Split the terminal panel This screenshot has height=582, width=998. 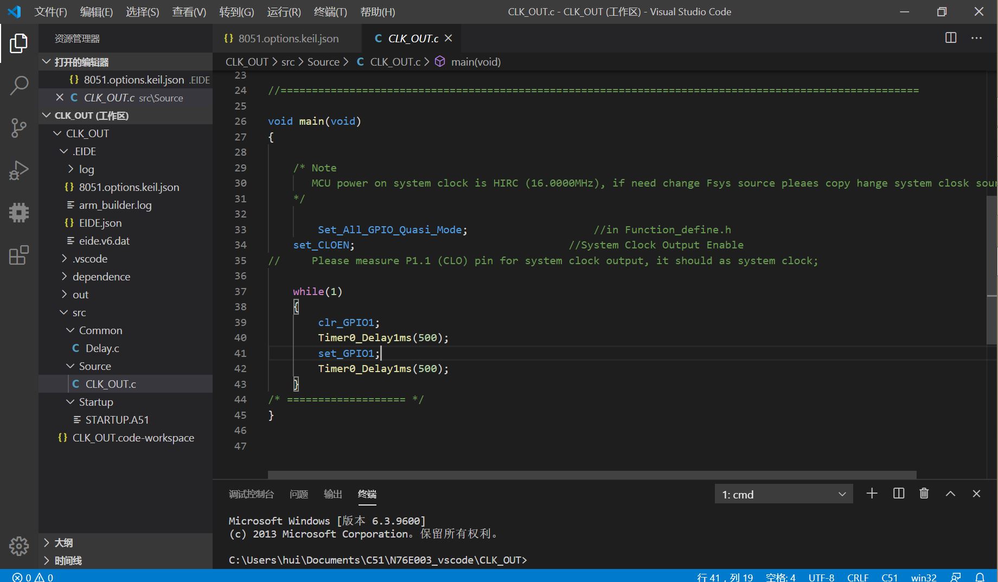(x=899, y=494)
